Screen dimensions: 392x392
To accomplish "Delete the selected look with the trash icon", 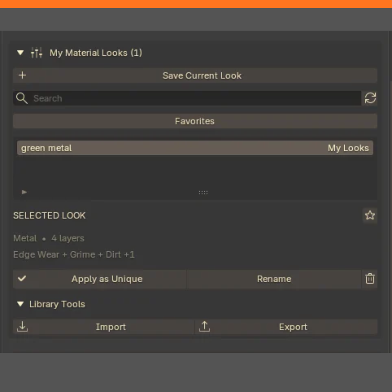I will (370, 279).
